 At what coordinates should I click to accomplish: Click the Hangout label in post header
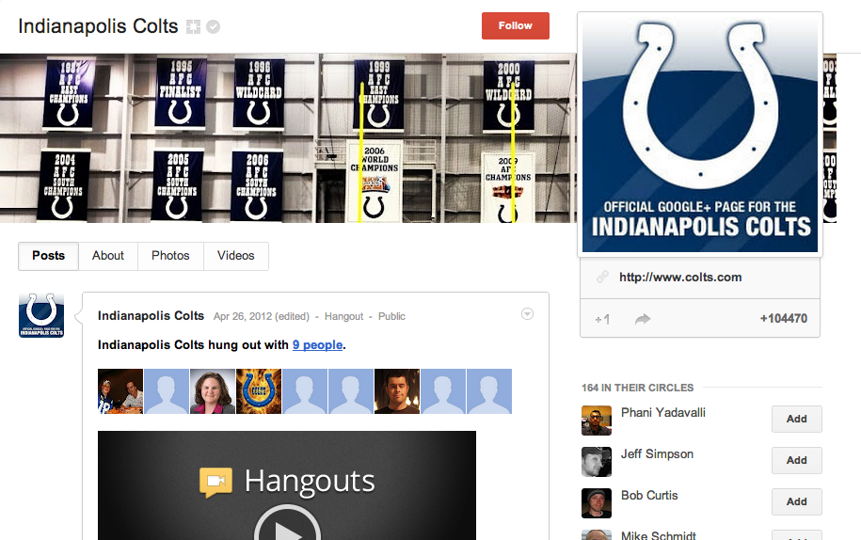click(x=343, y=316)
